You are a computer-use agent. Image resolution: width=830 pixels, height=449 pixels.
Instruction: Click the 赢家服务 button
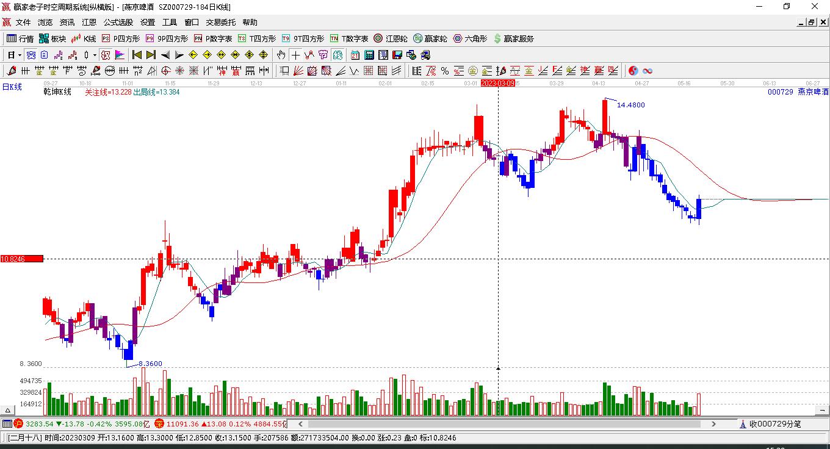tap(513, 38)
